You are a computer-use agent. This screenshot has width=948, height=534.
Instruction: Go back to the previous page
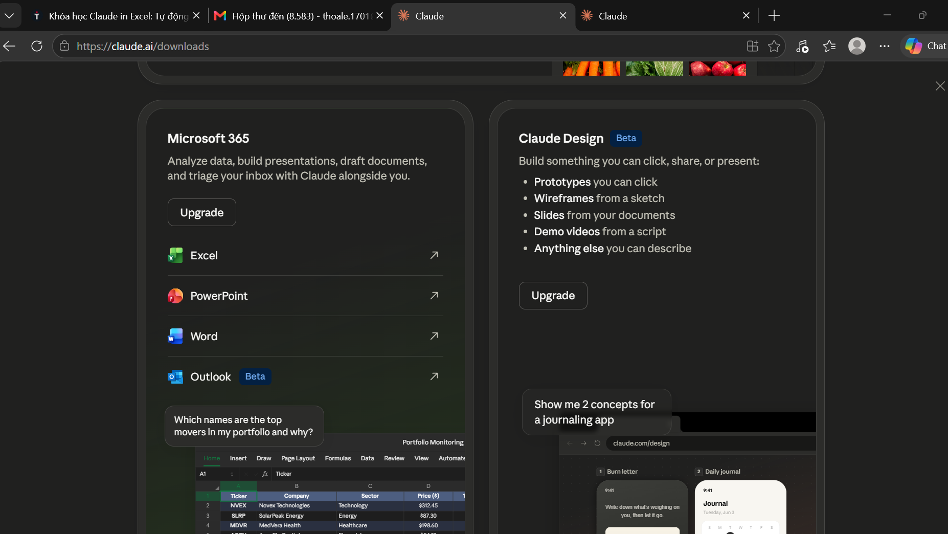coord(10,46)
